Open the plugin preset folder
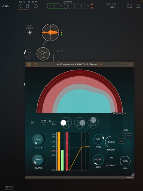This screenshot has width=143, height=191. [x=35, y=64]
